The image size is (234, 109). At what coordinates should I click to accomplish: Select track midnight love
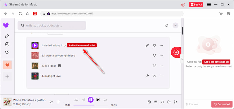(51, 76)
